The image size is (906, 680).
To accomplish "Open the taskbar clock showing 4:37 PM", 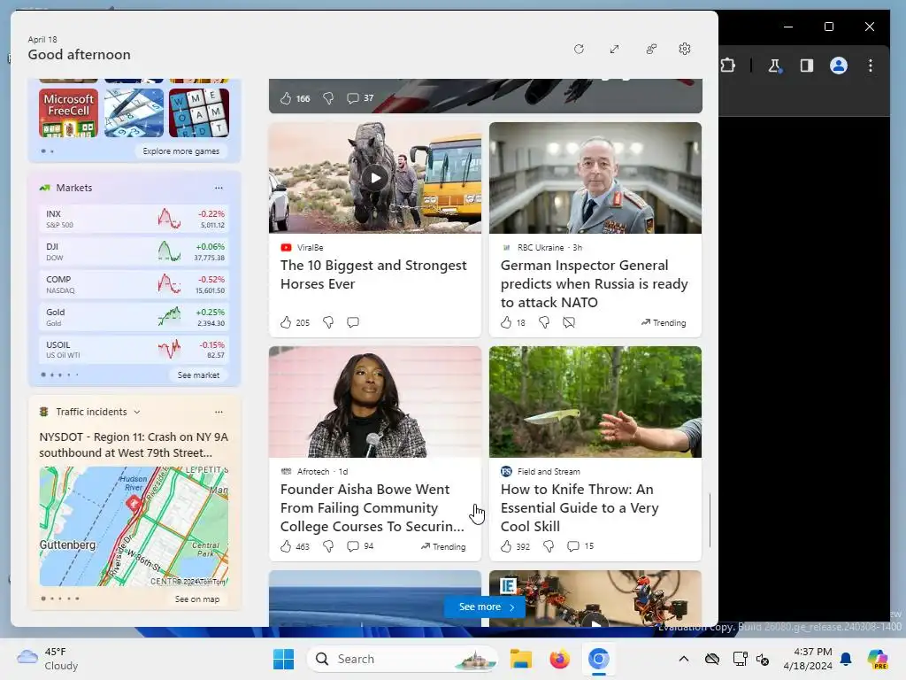I will pyautogui.click(x=808, y=659).
